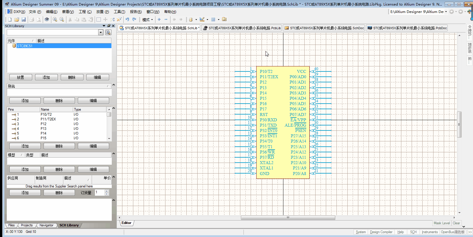Click the Mask Level button

click(x=442, y=223)
